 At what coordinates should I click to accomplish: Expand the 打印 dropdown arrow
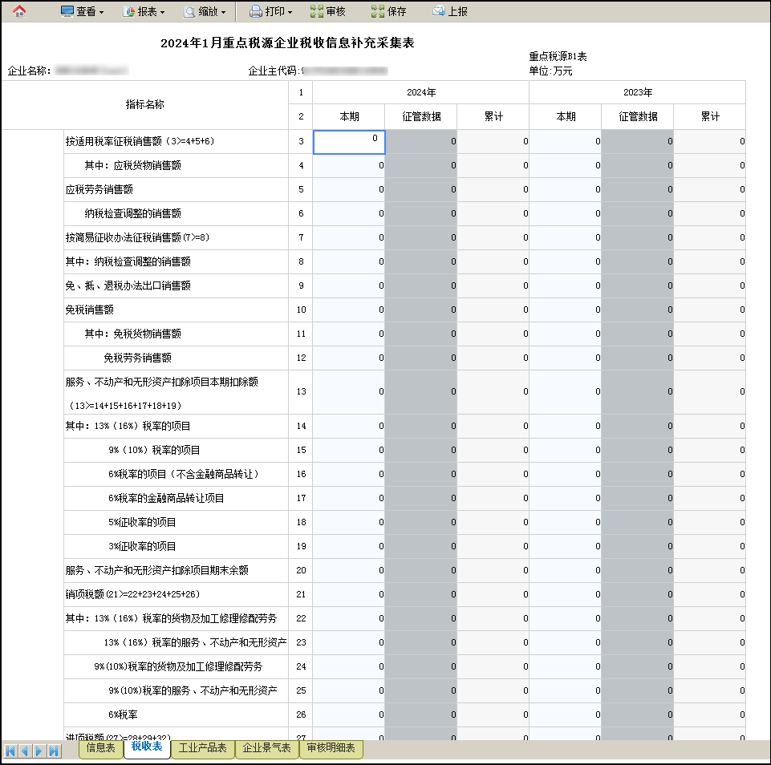pos(290,12)
